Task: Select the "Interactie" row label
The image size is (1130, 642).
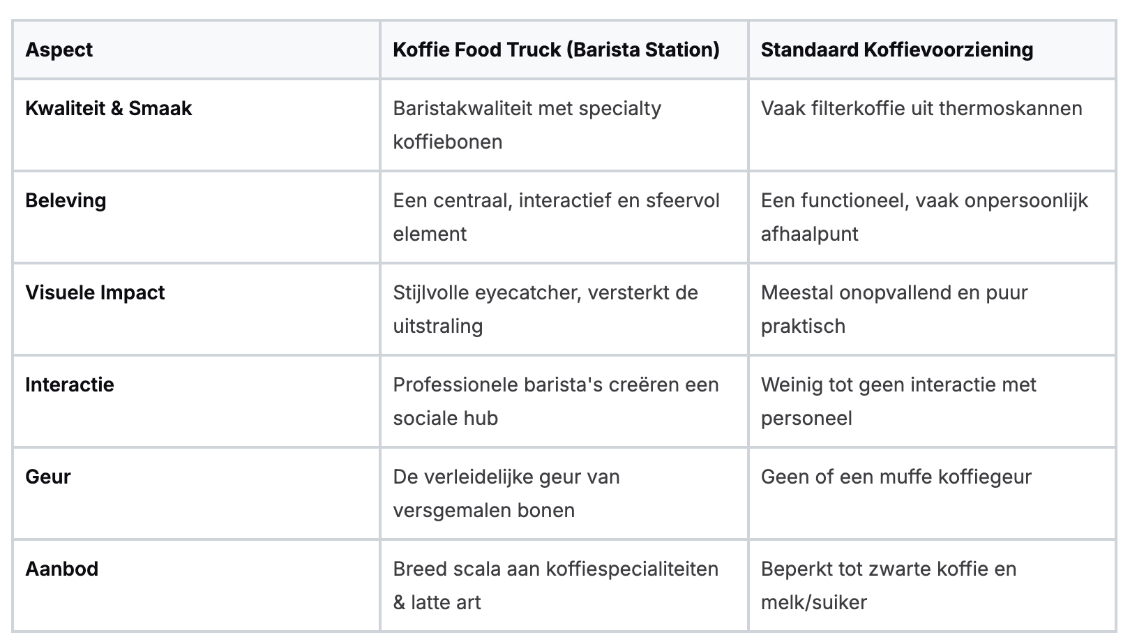Action: [70, 385]
